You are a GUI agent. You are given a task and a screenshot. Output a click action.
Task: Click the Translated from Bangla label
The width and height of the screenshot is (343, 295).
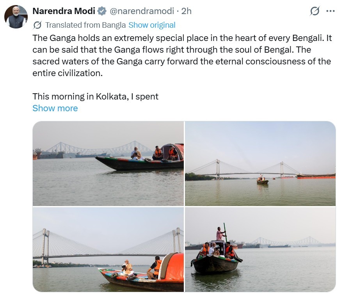pyautogui.click(x=85, y=25)
